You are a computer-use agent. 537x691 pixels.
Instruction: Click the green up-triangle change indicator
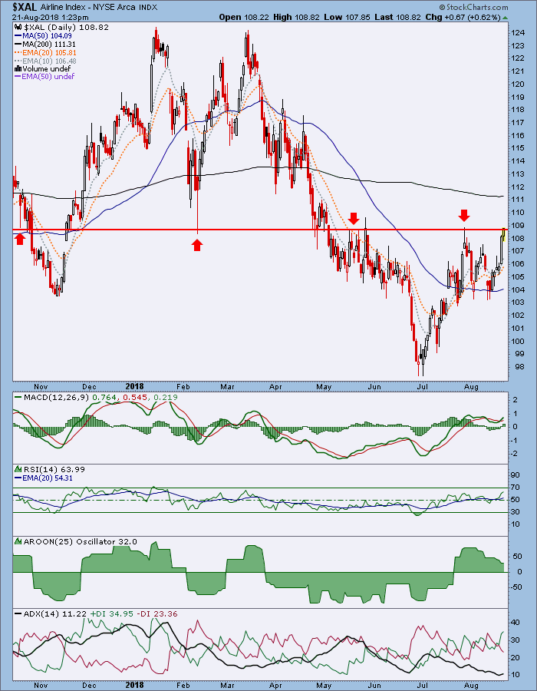pyautogui.click(x=505, y=18)
